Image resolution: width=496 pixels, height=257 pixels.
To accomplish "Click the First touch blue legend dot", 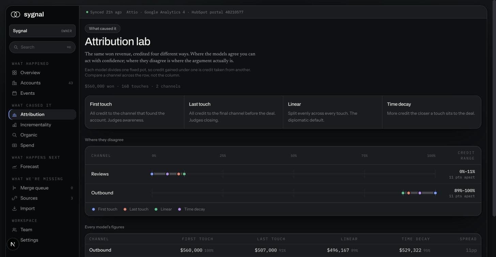I will 93,209.
